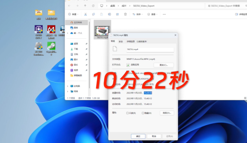Image resolution: width=247 pixels, height=143 pixels.
Task: Refresh the current folder view
Action: pyautogui.click(x=93, y=6)
